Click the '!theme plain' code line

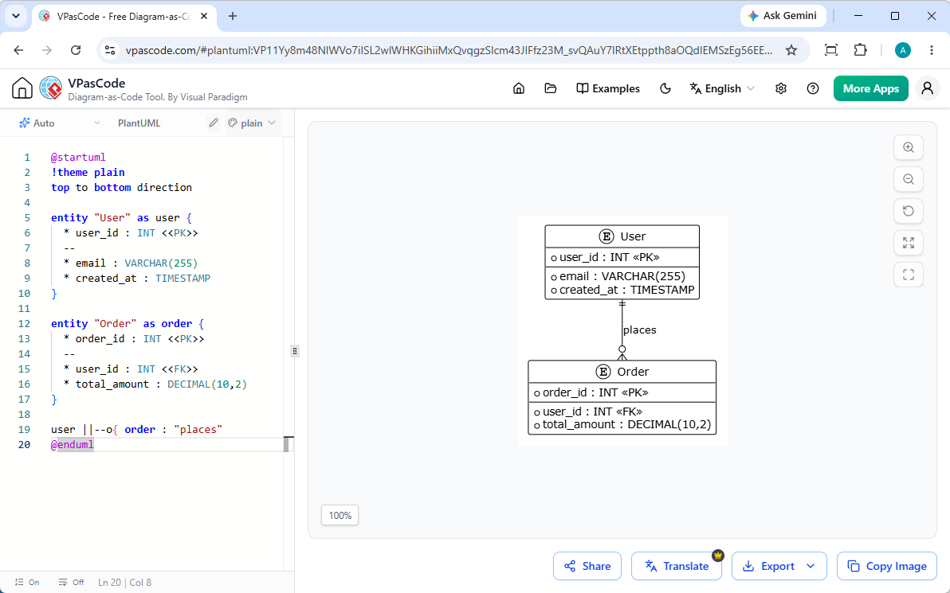coord(88,173)
